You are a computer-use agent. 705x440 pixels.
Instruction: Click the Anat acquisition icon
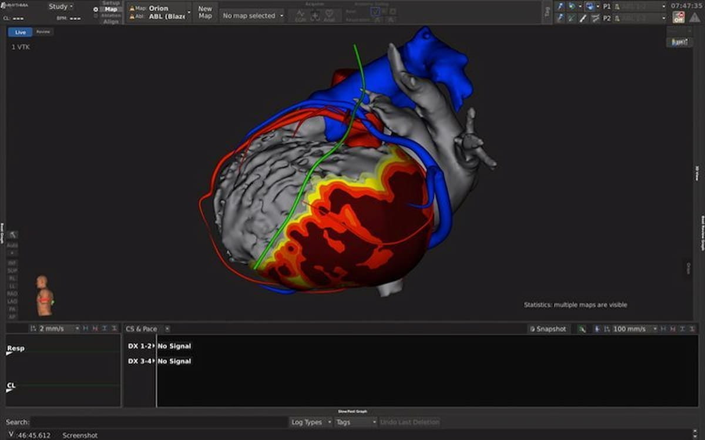328,14
